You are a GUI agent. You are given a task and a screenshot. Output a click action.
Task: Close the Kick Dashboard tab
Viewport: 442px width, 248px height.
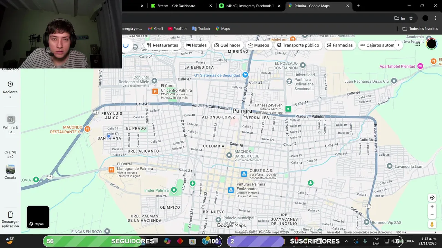[x=211, y=6]
